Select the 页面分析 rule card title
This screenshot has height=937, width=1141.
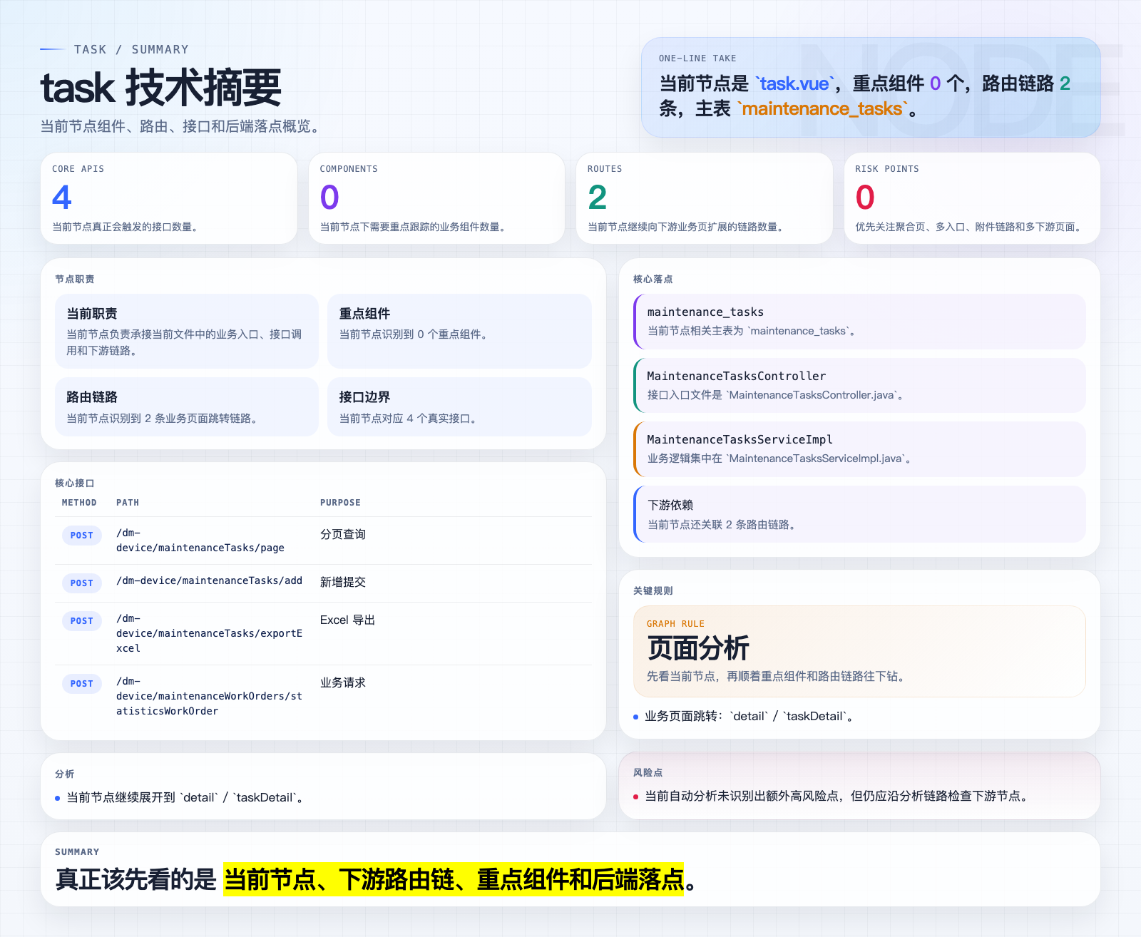click(x=698, y=648)
